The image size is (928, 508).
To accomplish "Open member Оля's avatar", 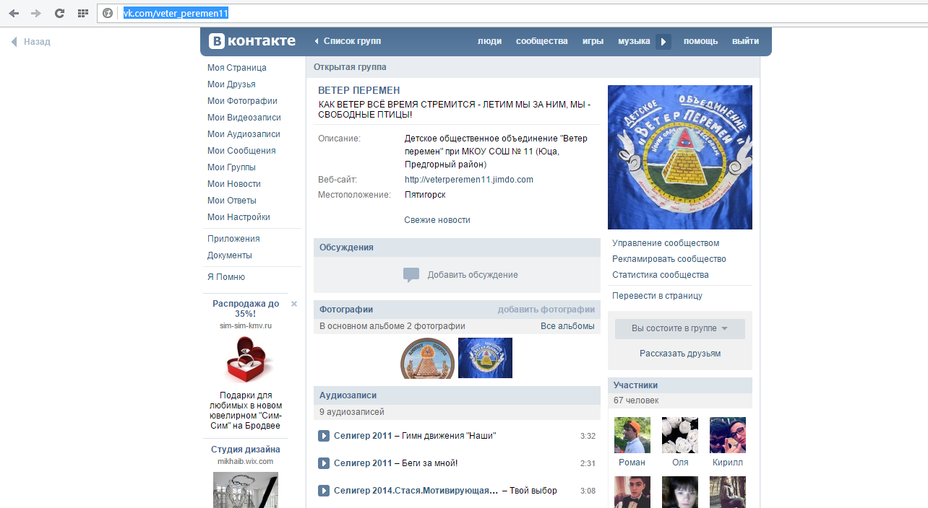I will (x=680, y=435).
